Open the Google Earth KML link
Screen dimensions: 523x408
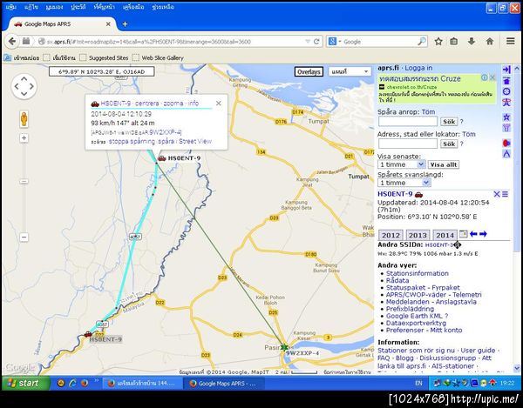(x=414, y=316)
